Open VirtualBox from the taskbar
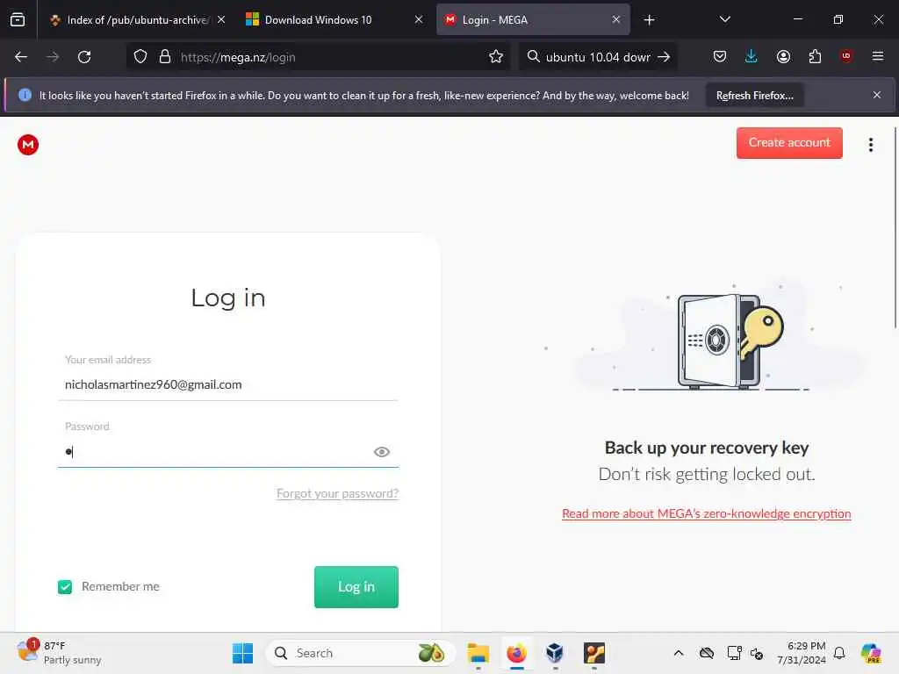Viewport: 899px width, 674px height. pos(555,653)
